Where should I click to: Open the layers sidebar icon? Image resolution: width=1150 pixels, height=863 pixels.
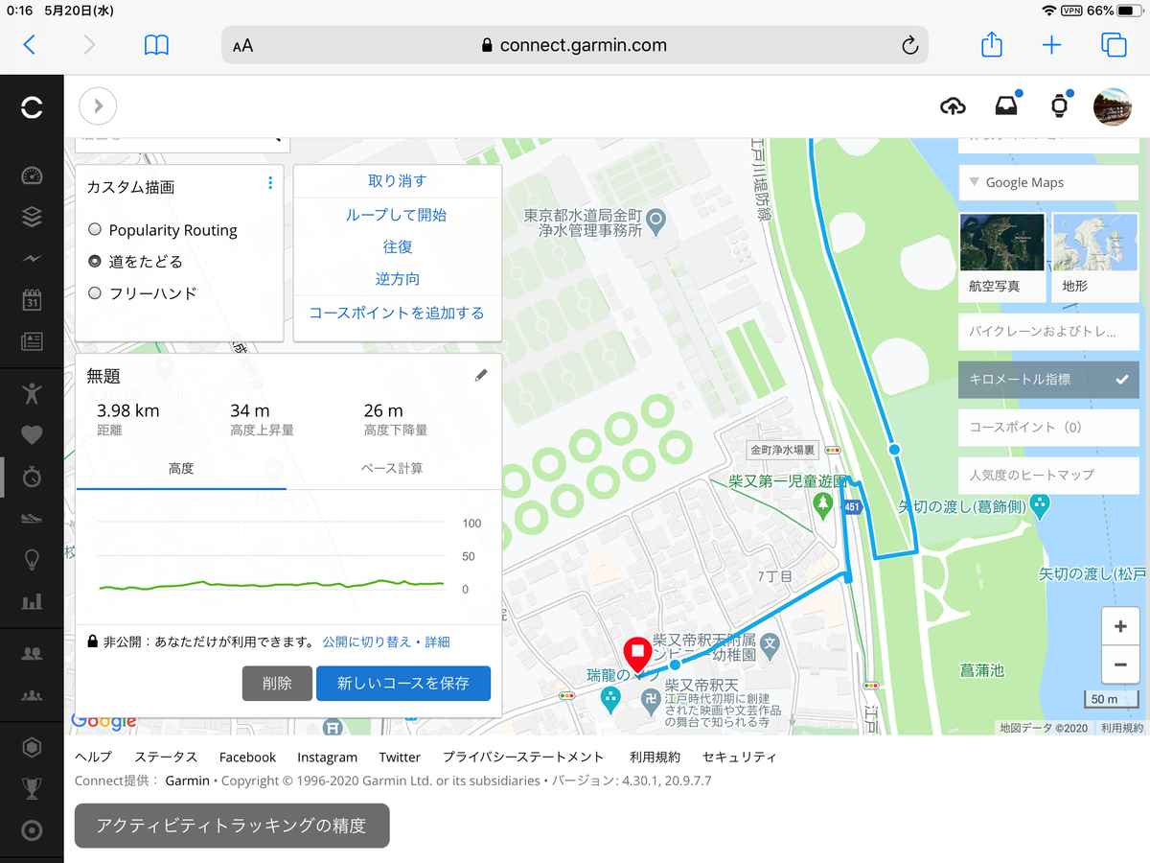32,218
